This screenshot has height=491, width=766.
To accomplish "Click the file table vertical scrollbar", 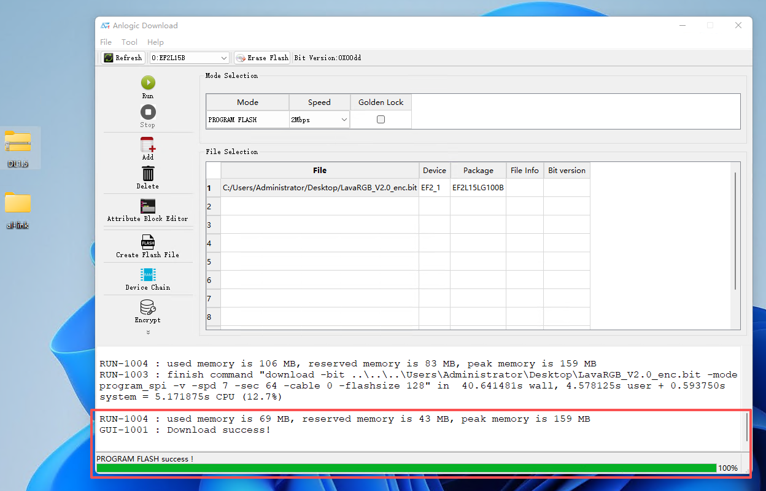I will coord(735,231).
